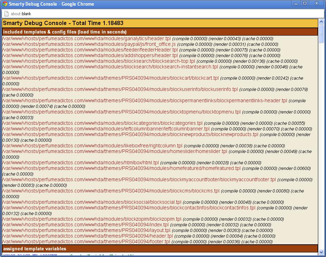Click '(render 0.00242)' for blockcart.tpl
The height and width of the screenshot is (257, 326).
(x=273, y=78)
